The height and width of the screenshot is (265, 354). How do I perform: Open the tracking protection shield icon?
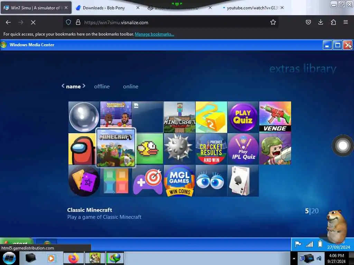pyautogui.click(x=68, y=22)
